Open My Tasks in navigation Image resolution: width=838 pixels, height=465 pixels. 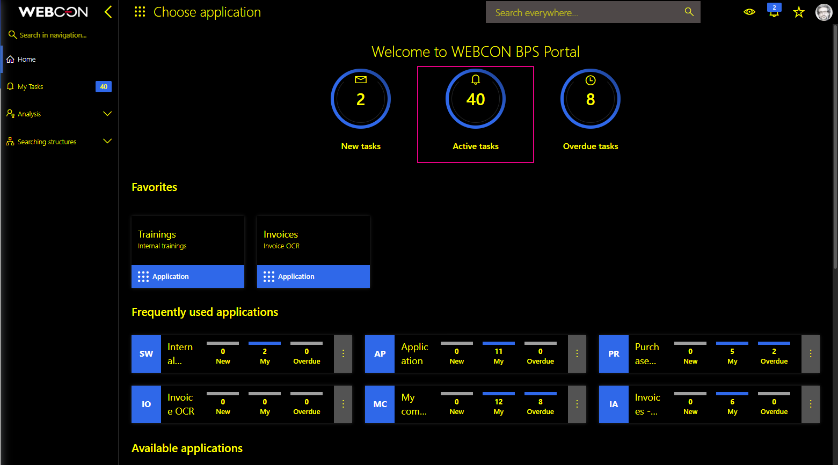point(59,86)
